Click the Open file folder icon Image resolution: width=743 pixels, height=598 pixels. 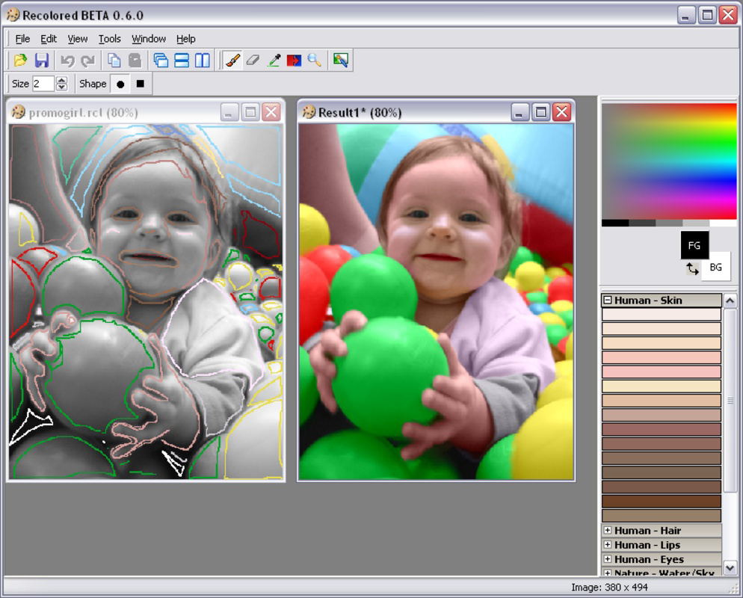click(x=20, y=61)
